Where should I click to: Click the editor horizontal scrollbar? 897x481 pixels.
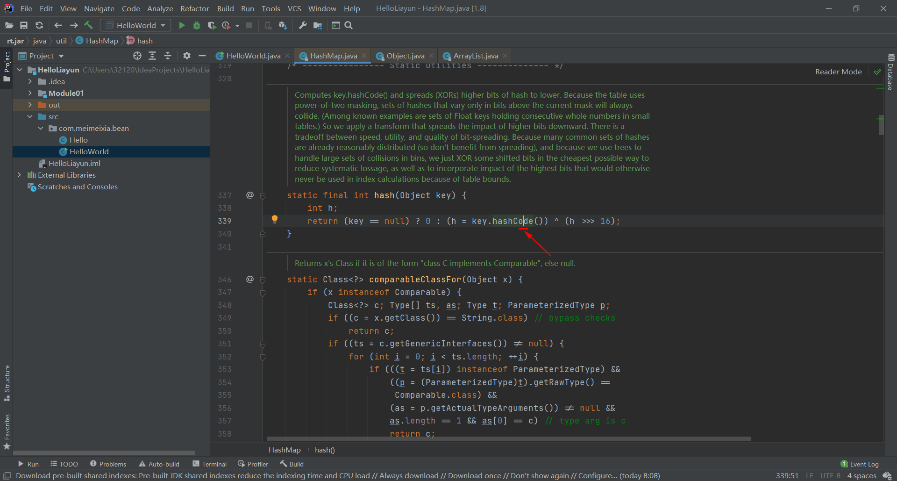(x=508, y=439)
